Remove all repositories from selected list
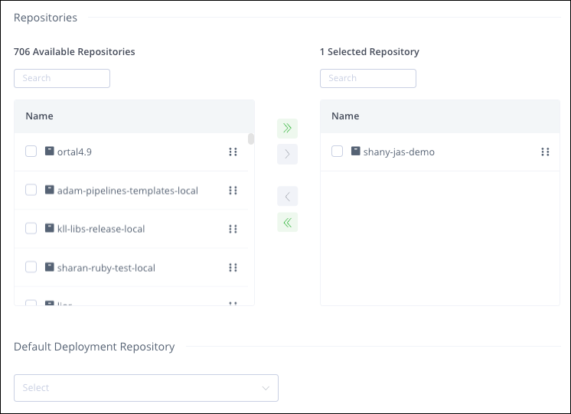Viewport: 571px width, 414px height. (x=287, y=223)
